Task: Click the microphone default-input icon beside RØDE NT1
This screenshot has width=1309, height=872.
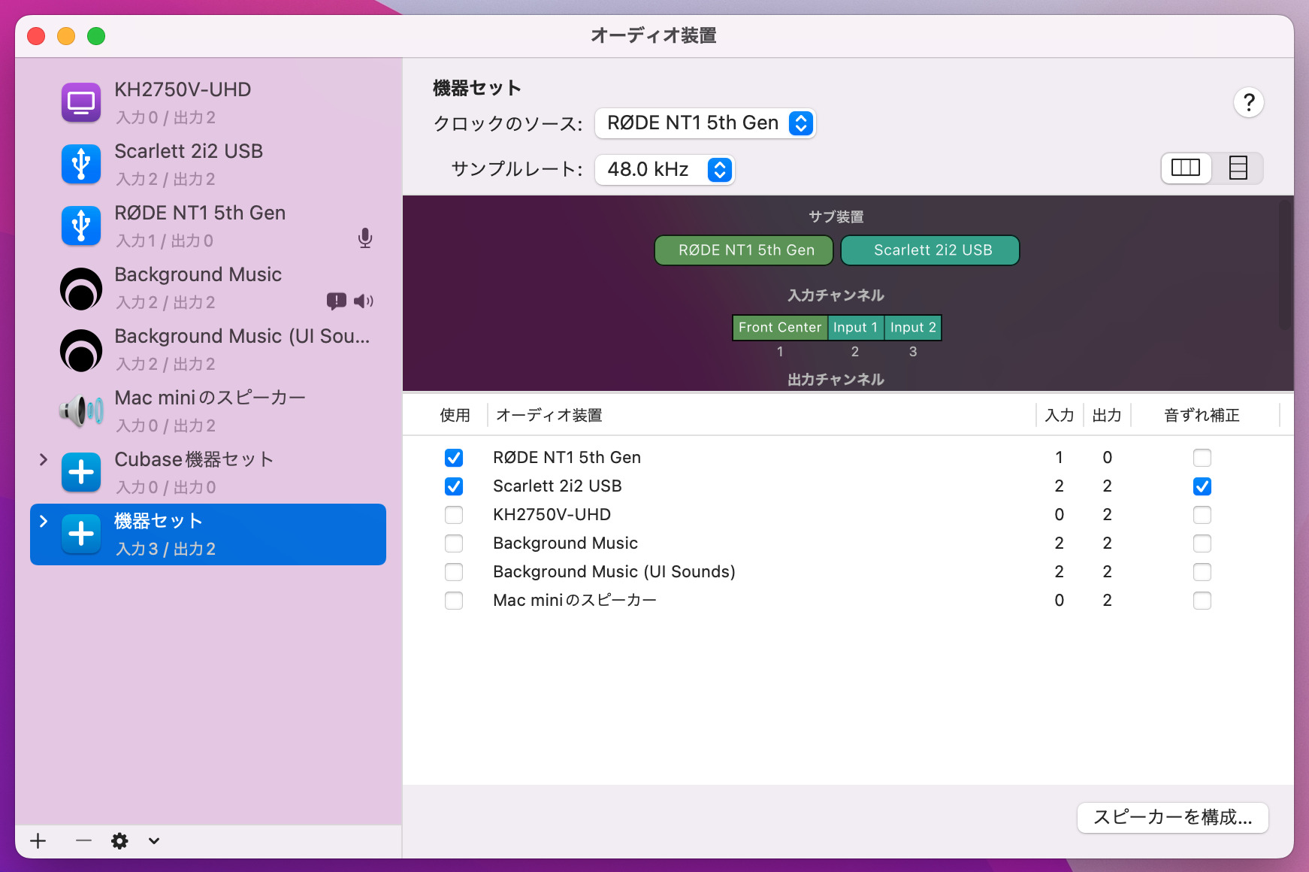Action: (x=365, y=238)
